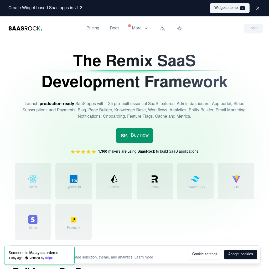
Task: Go to the Docs page
Action: click(115, 28)
